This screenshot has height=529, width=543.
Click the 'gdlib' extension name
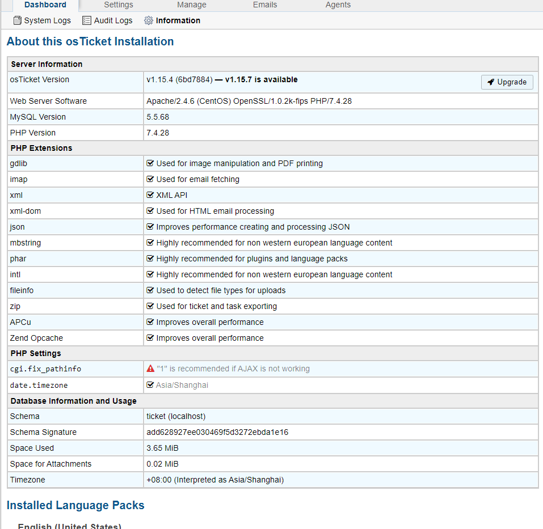coord(18,163)
